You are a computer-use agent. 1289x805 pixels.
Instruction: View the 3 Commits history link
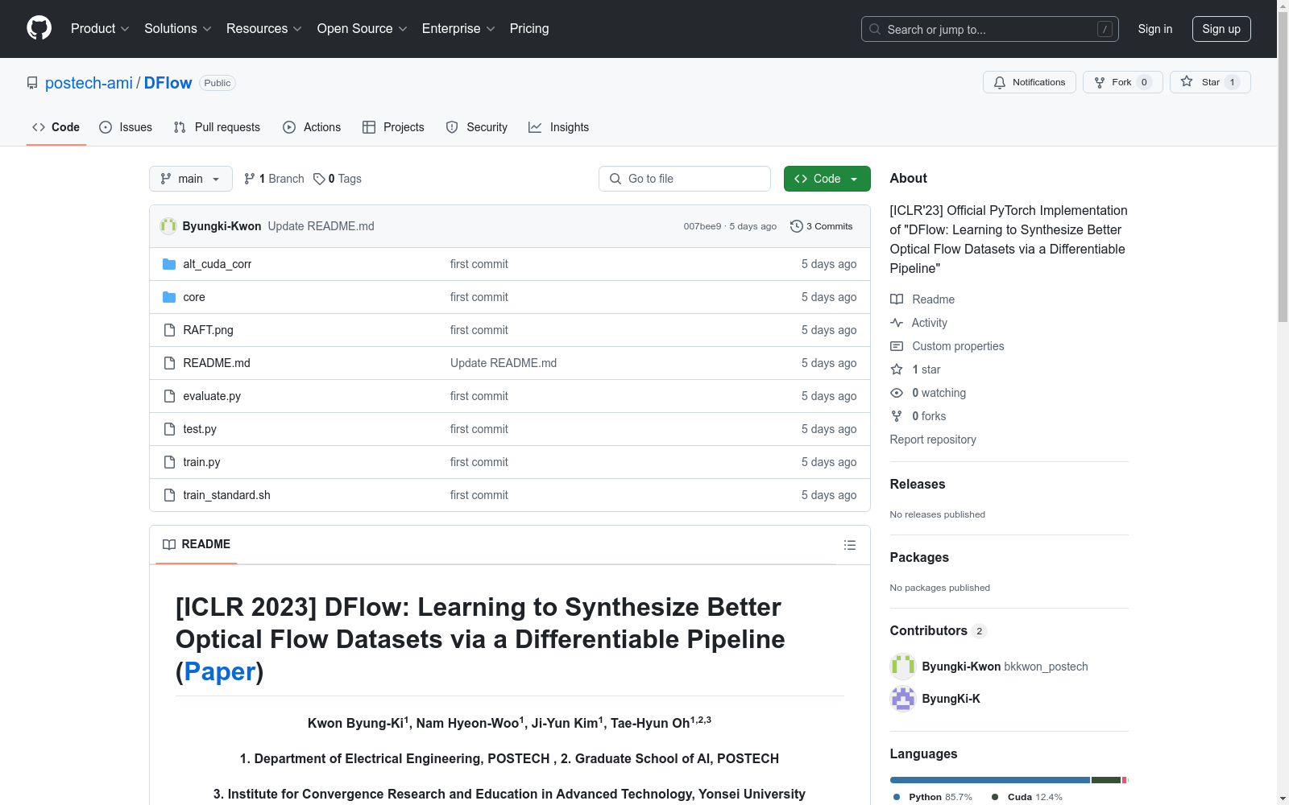point(822,226)
